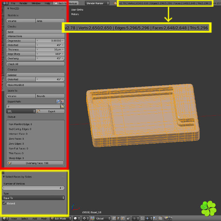The image size is (221, 221).
Task: Click the Export button
Action: (50, 111)
